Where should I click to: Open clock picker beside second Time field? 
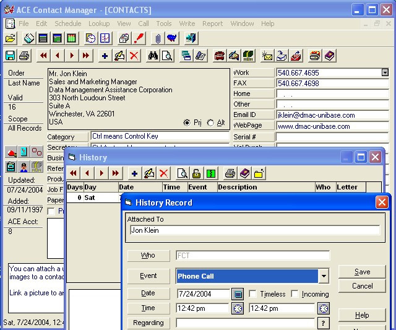click(x=324, y=308)
